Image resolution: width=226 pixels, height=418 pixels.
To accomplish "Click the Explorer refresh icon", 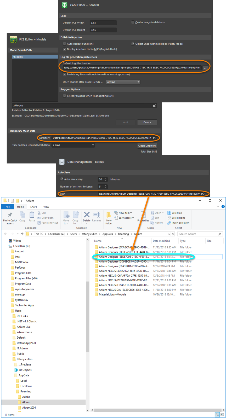I will 173,234.
